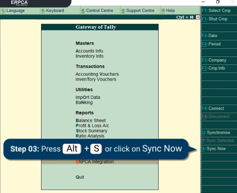Restore the window with the restore icon
The height and width of the screenshot is (193, 237).
pyautogui.click(x=218, y=2)
